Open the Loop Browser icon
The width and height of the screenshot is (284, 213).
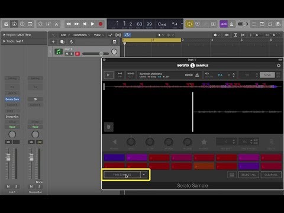pos(270,24)
